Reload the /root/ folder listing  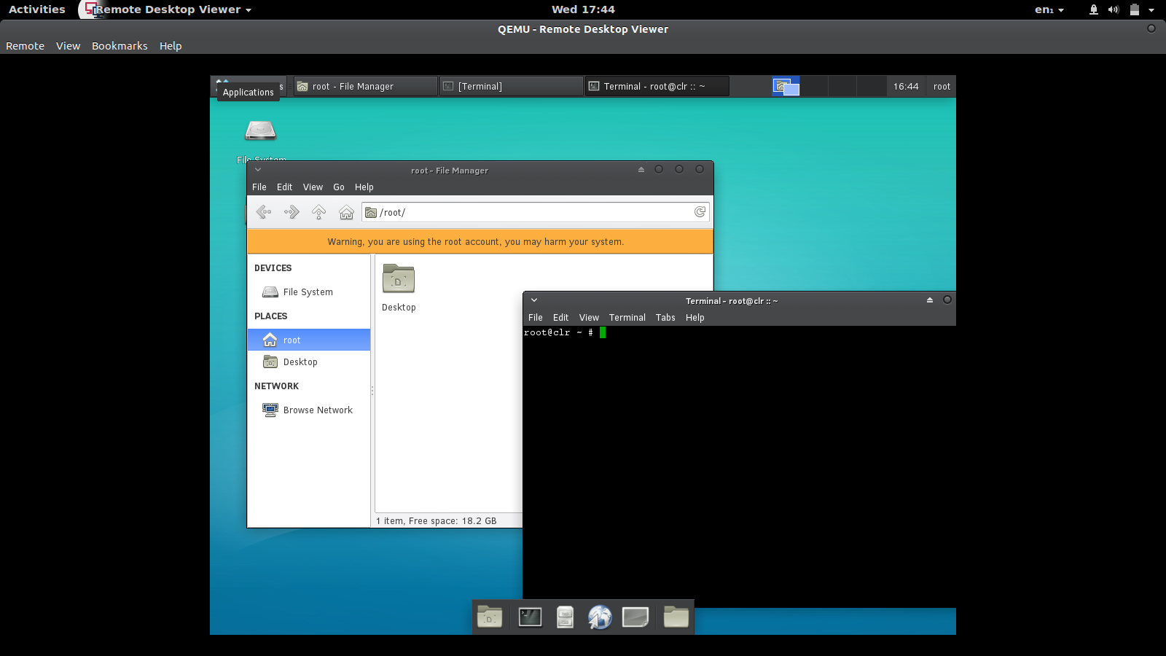tap(700, 212)
